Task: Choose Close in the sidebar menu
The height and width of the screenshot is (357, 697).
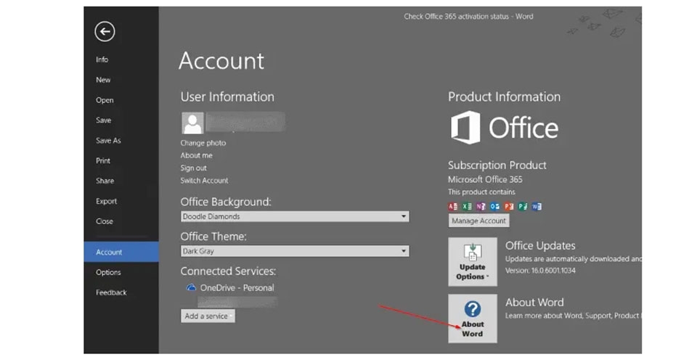Action: [x=105, y=221]
